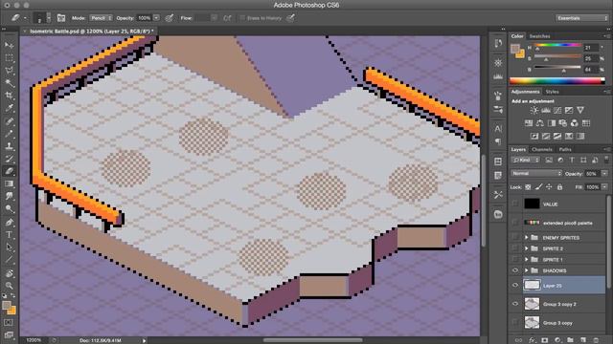The image size is (613, 344).
Task: Expand the SPRITE 2 group
Action: tap(526, 248)
